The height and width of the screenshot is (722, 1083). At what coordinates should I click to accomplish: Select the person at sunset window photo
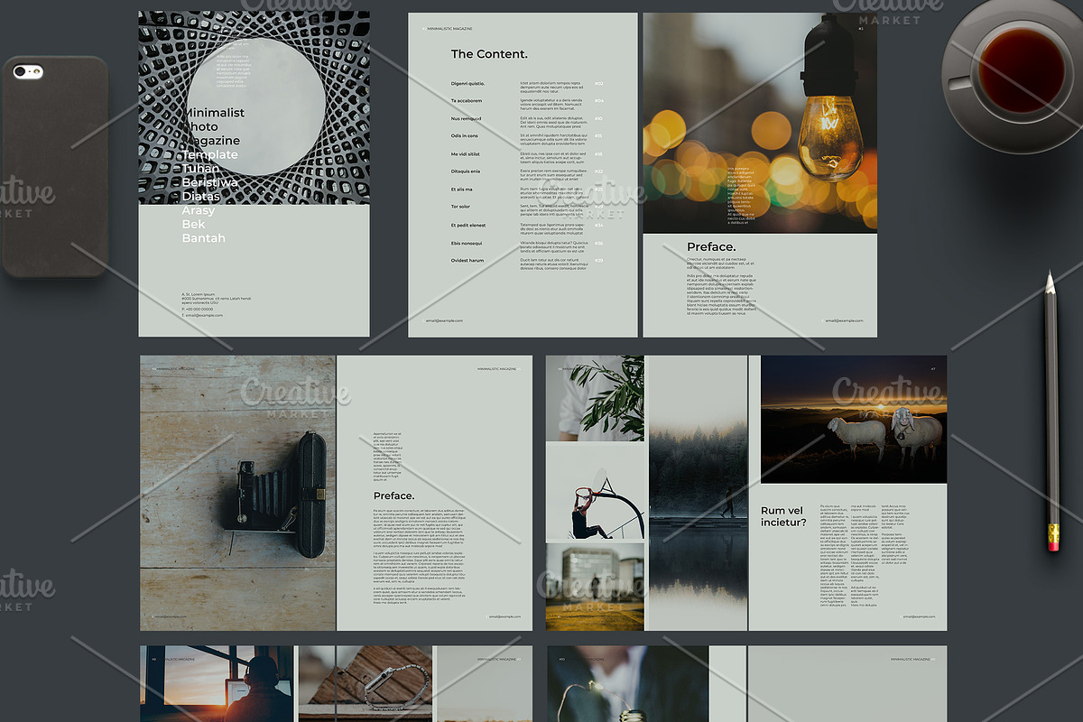(217, 683)
